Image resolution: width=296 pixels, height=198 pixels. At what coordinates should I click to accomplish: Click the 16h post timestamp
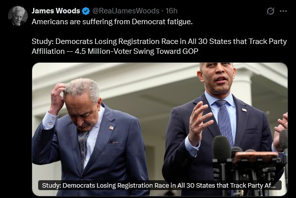coord(171,11)
